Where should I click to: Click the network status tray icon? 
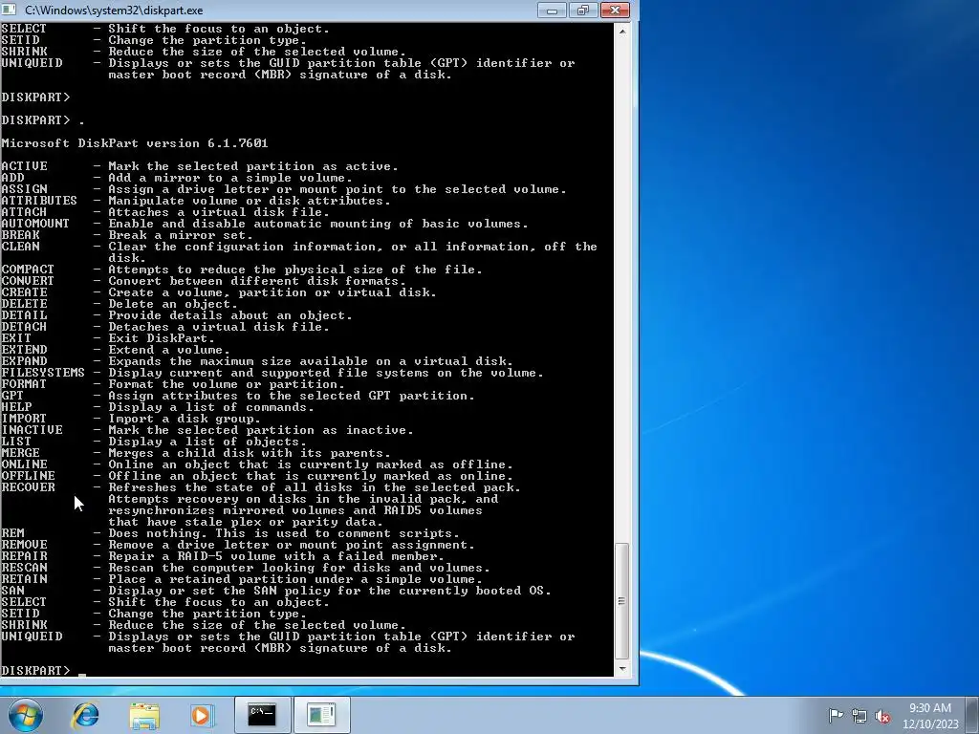tap(859, 716)
